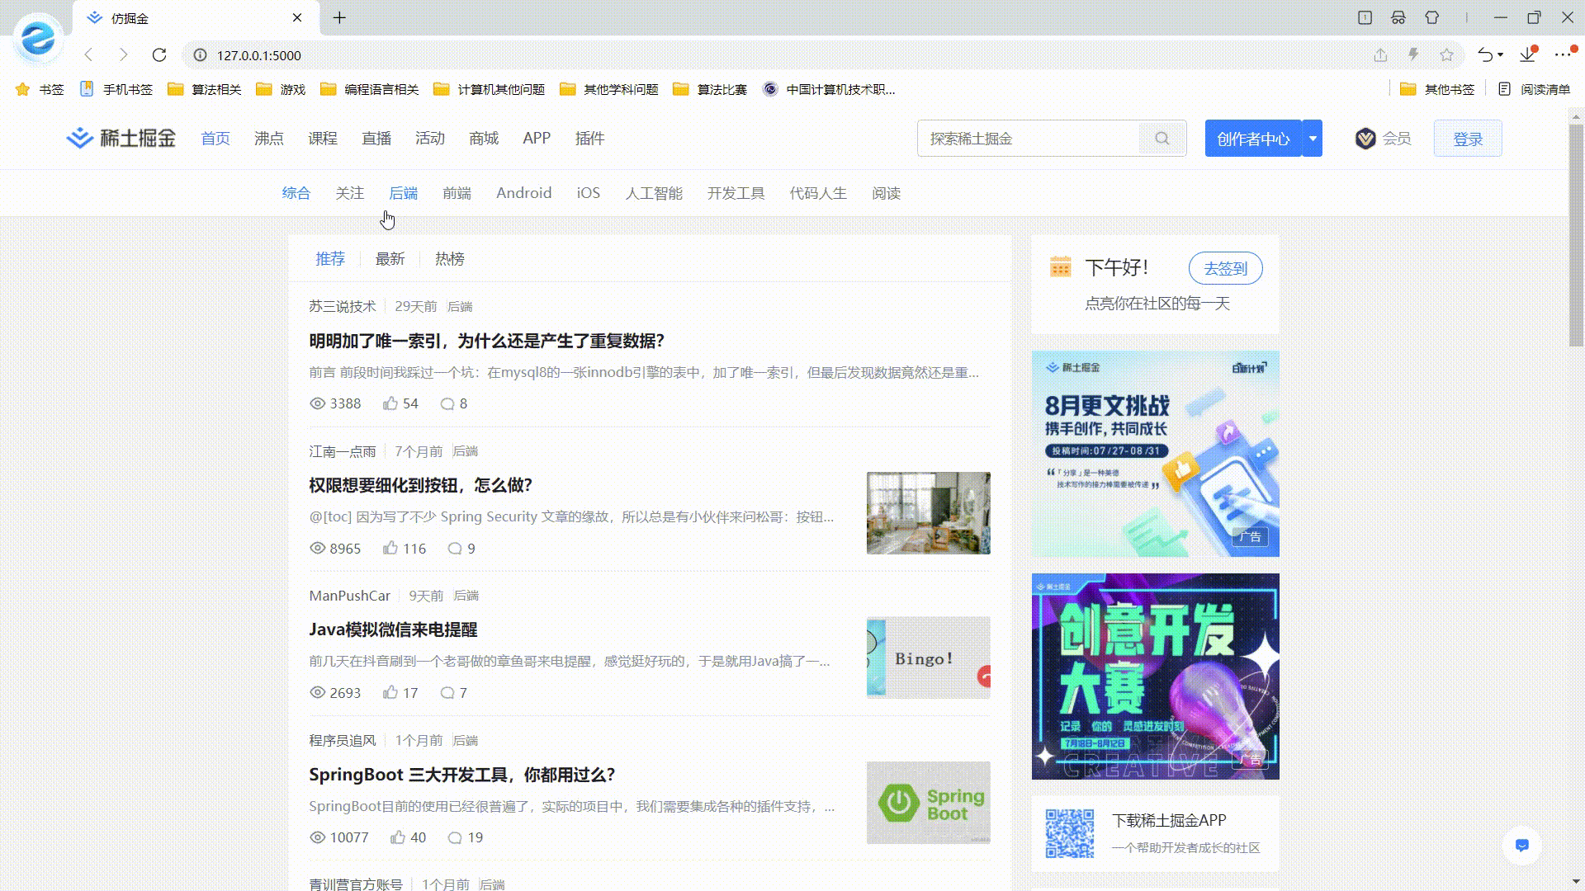Click the comment icon on the SpringBoot article
The height and width of the screenshot is (891, 1585).
[x=454, y=837]
